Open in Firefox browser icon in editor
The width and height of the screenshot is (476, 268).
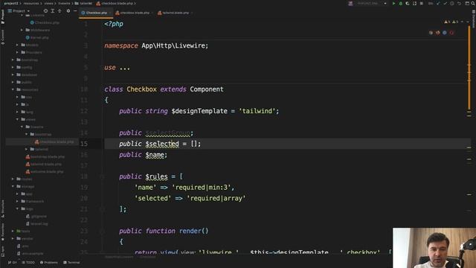click(438, 33)
